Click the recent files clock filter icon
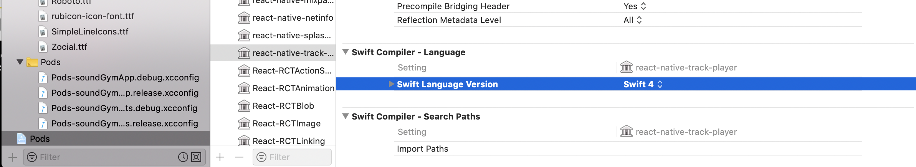 pyautogui.click(x=183, y=157)
